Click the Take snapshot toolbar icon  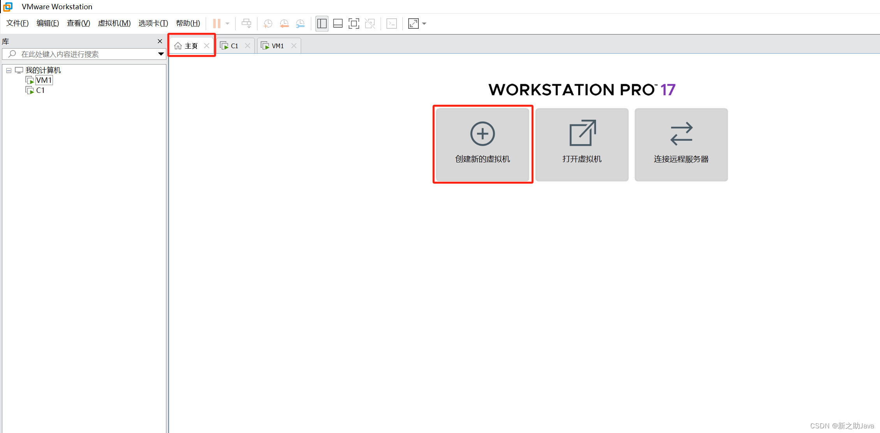268,24
